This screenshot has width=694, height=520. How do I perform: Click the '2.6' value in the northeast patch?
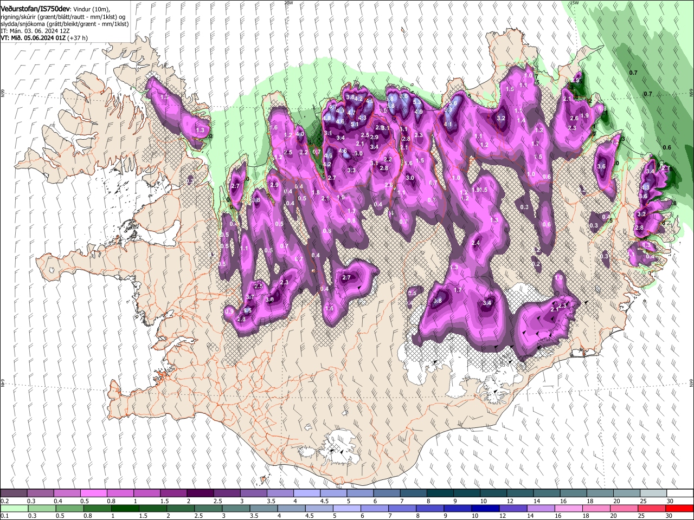(x=574, y=119)
